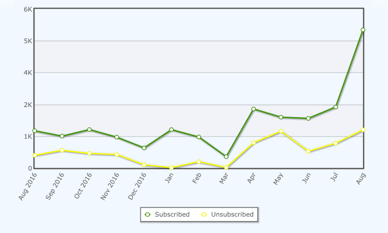388x233 pixels.
Task: Select the Subscribed data point for Aug 2016
Action: click(x=34, y=131)
